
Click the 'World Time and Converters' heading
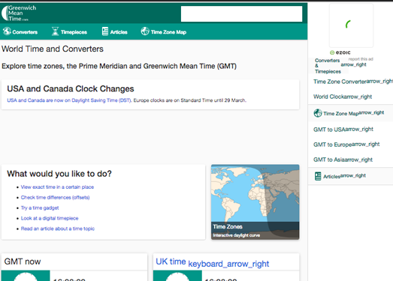pos(53,49)
